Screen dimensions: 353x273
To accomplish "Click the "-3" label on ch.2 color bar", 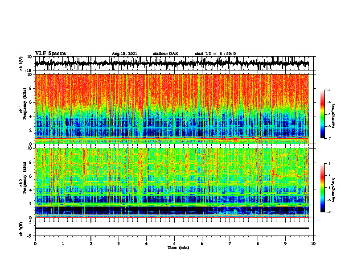I will tap(329, 164).
